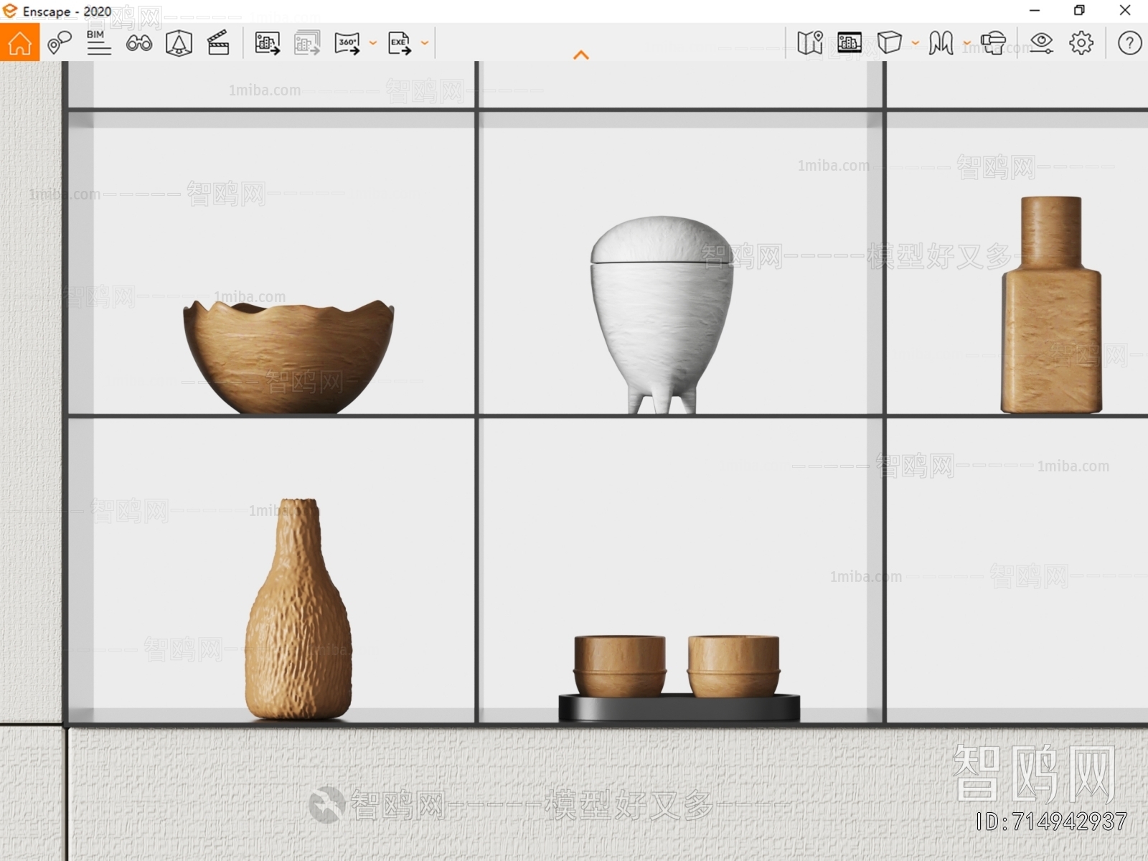
Task: Minimize the Enscape window
Action: [1035, 11]
